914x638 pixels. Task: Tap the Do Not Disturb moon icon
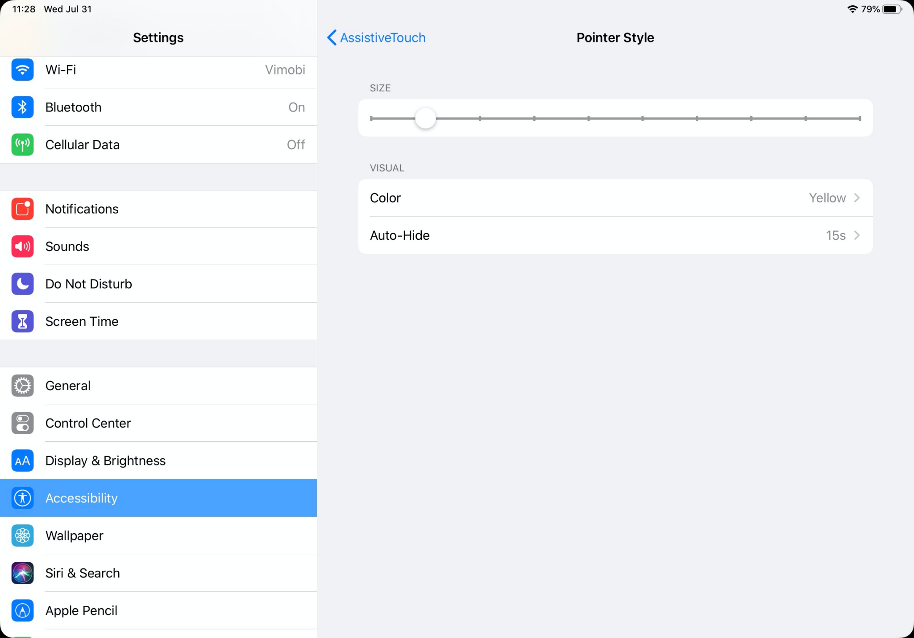coord(22,284)
